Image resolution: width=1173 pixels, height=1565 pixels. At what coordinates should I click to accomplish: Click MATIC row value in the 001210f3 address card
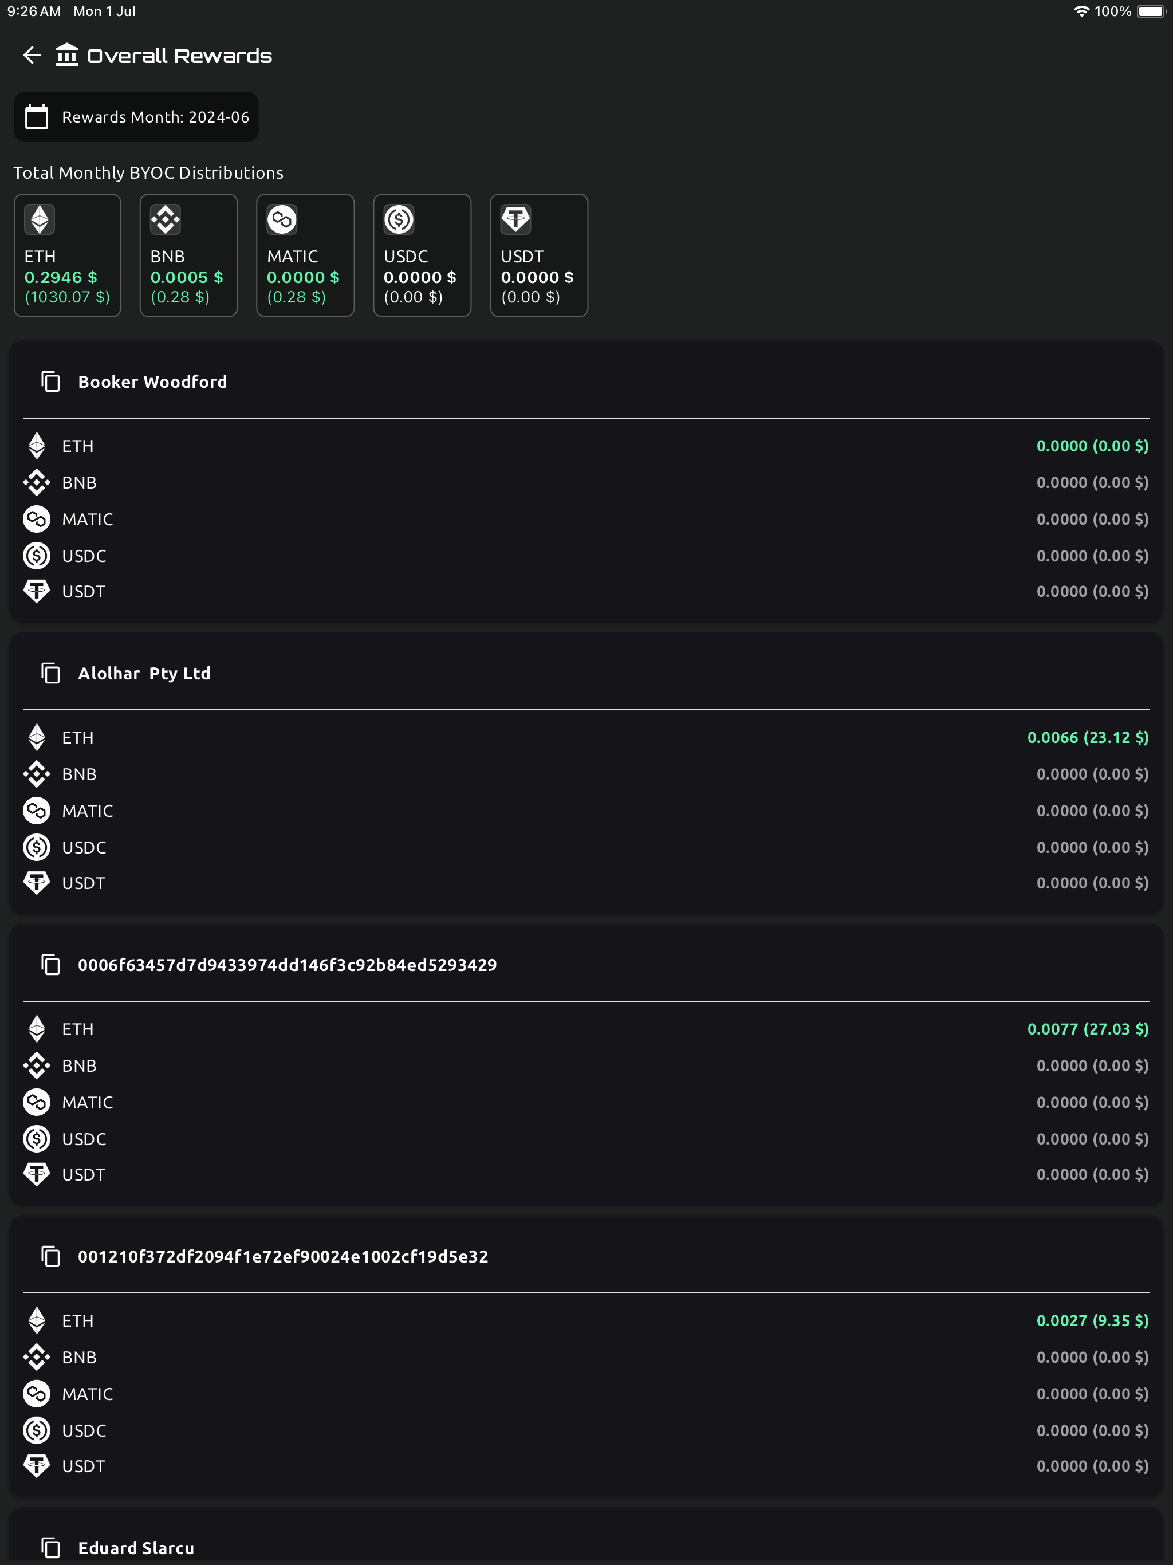click(1092, 1394)
